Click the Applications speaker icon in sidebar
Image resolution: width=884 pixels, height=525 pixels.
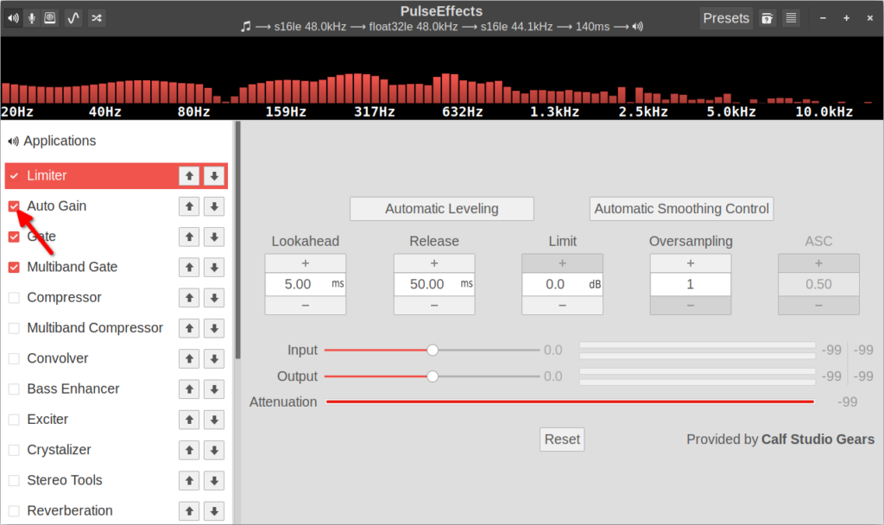pyautogui.click(x=13, y=141)
